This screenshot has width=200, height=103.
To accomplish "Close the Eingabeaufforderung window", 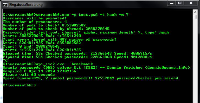I will click(x=191, y=3).
